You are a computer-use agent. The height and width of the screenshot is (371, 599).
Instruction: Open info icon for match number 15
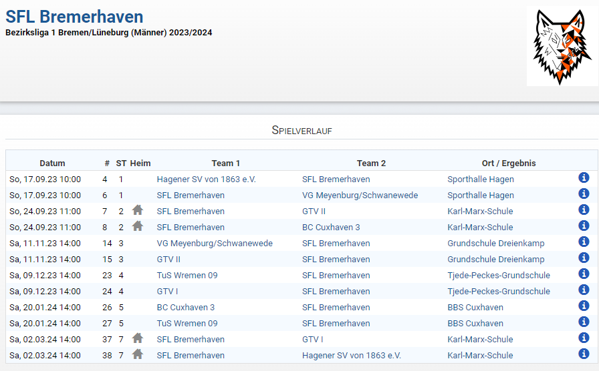tap(584, 258)
